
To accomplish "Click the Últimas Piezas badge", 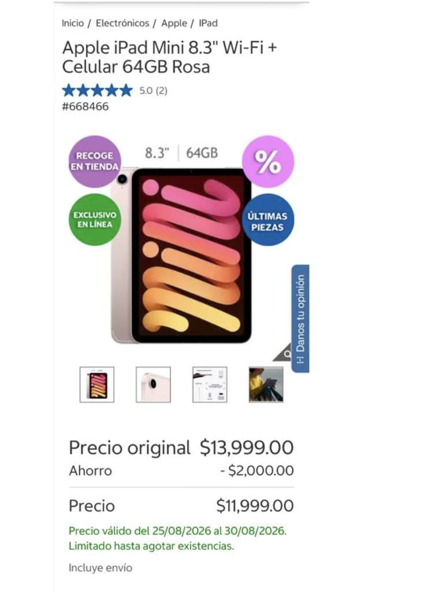I will pos(268,220).
